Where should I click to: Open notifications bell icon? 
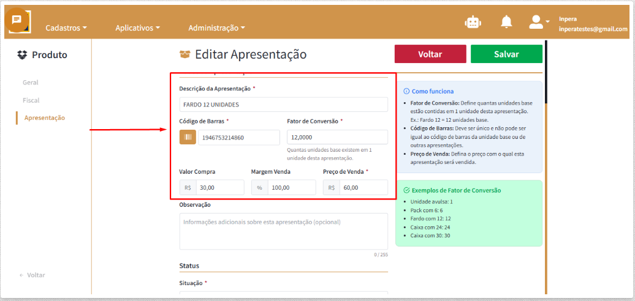pyautogui.click(x=506, y=22)
